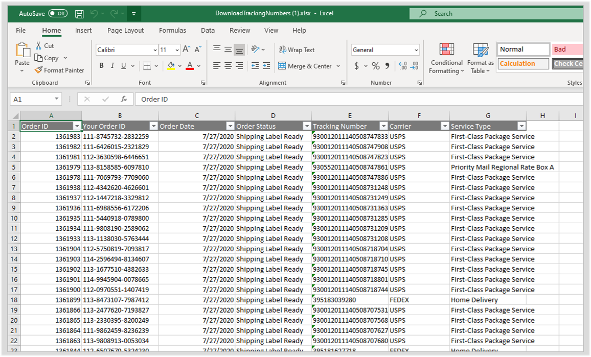Screen dimensions: 591x357
Task: Click the Percent Style icon
Action: point(376,66)
